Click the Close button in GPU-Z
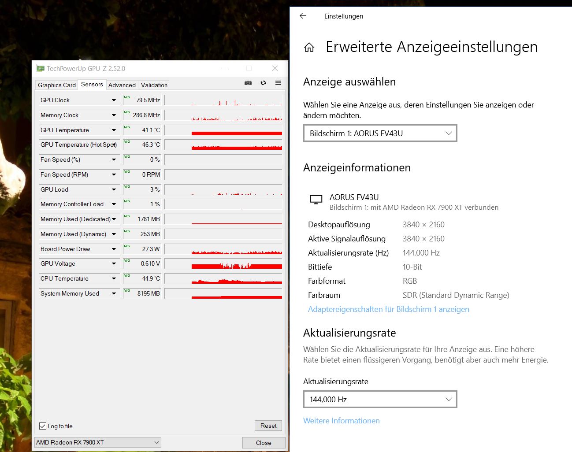Screen dimensions: 572x452 point(264,443)
